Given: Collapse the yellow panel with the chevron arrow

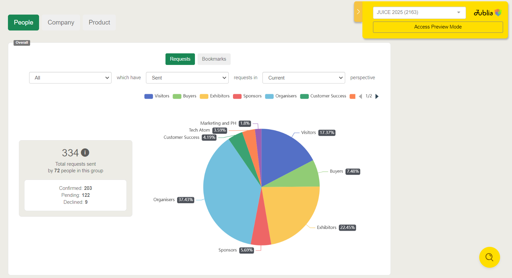Looking at the screenshot, I should coord(358,12).
